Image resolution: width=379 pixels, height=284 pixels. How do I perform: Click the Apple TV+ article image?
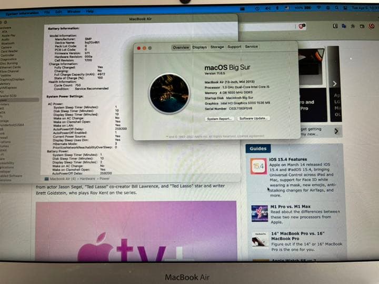136,231
